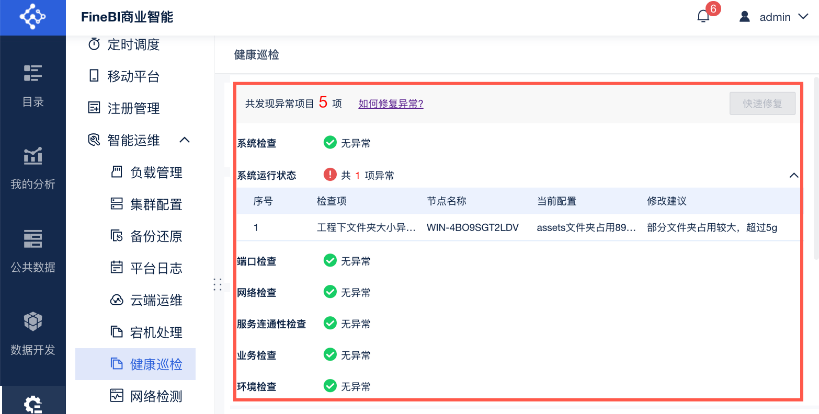
Task: Click the red alert icon for 系统运行状态
Action: 330,175
